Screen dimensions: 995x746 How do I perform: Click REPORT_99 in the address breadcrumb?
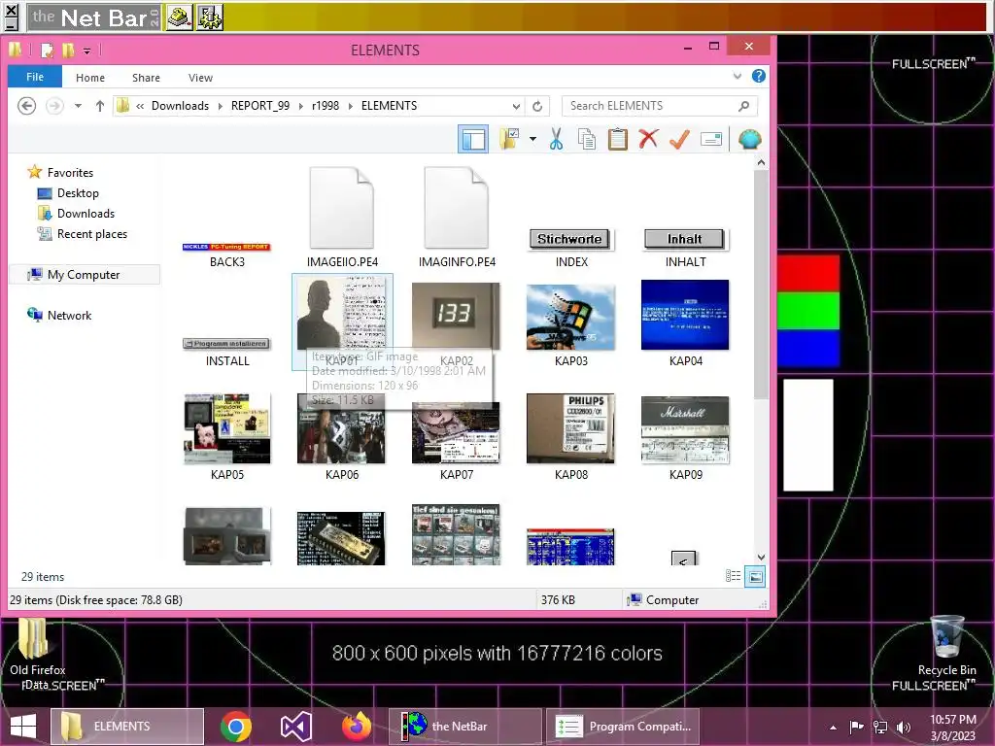point(260,106)
